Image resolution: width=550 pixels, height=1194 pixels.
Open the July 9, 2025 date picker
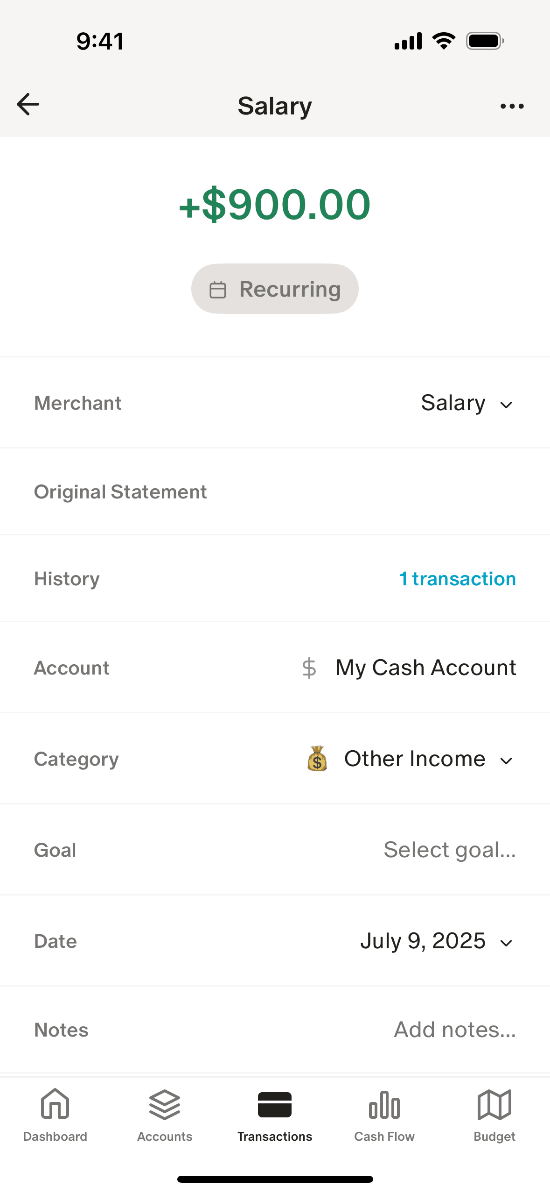[x=436, y=941]
